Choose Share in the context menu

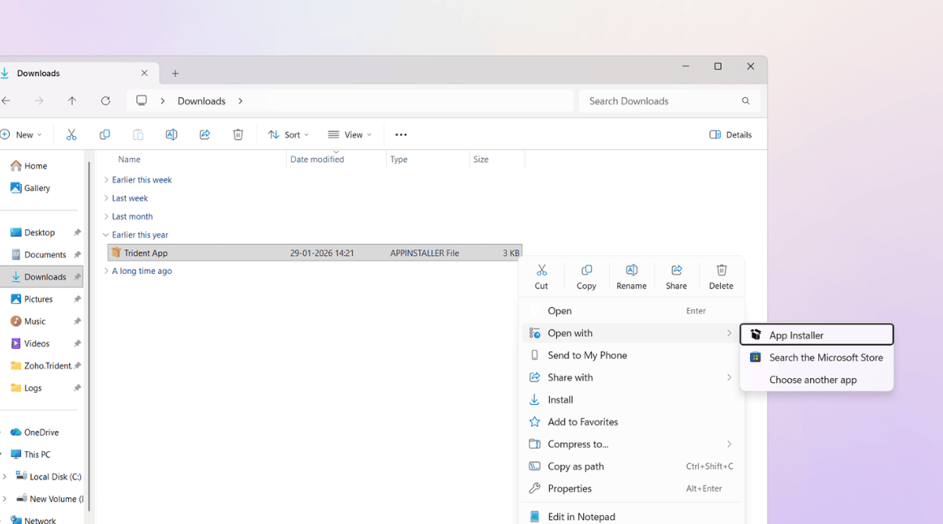point(676,277)
